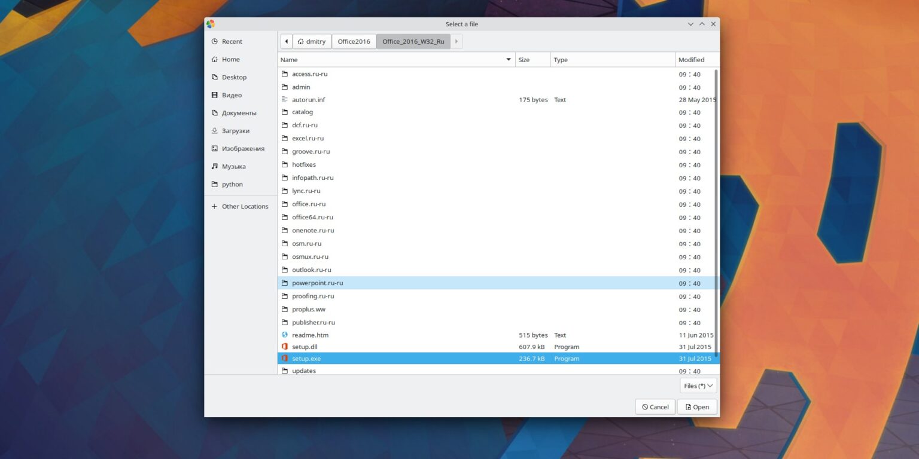Click the right chevron in the path bar
The height and width of the screenshot is (459, 919).
(456, 41)
